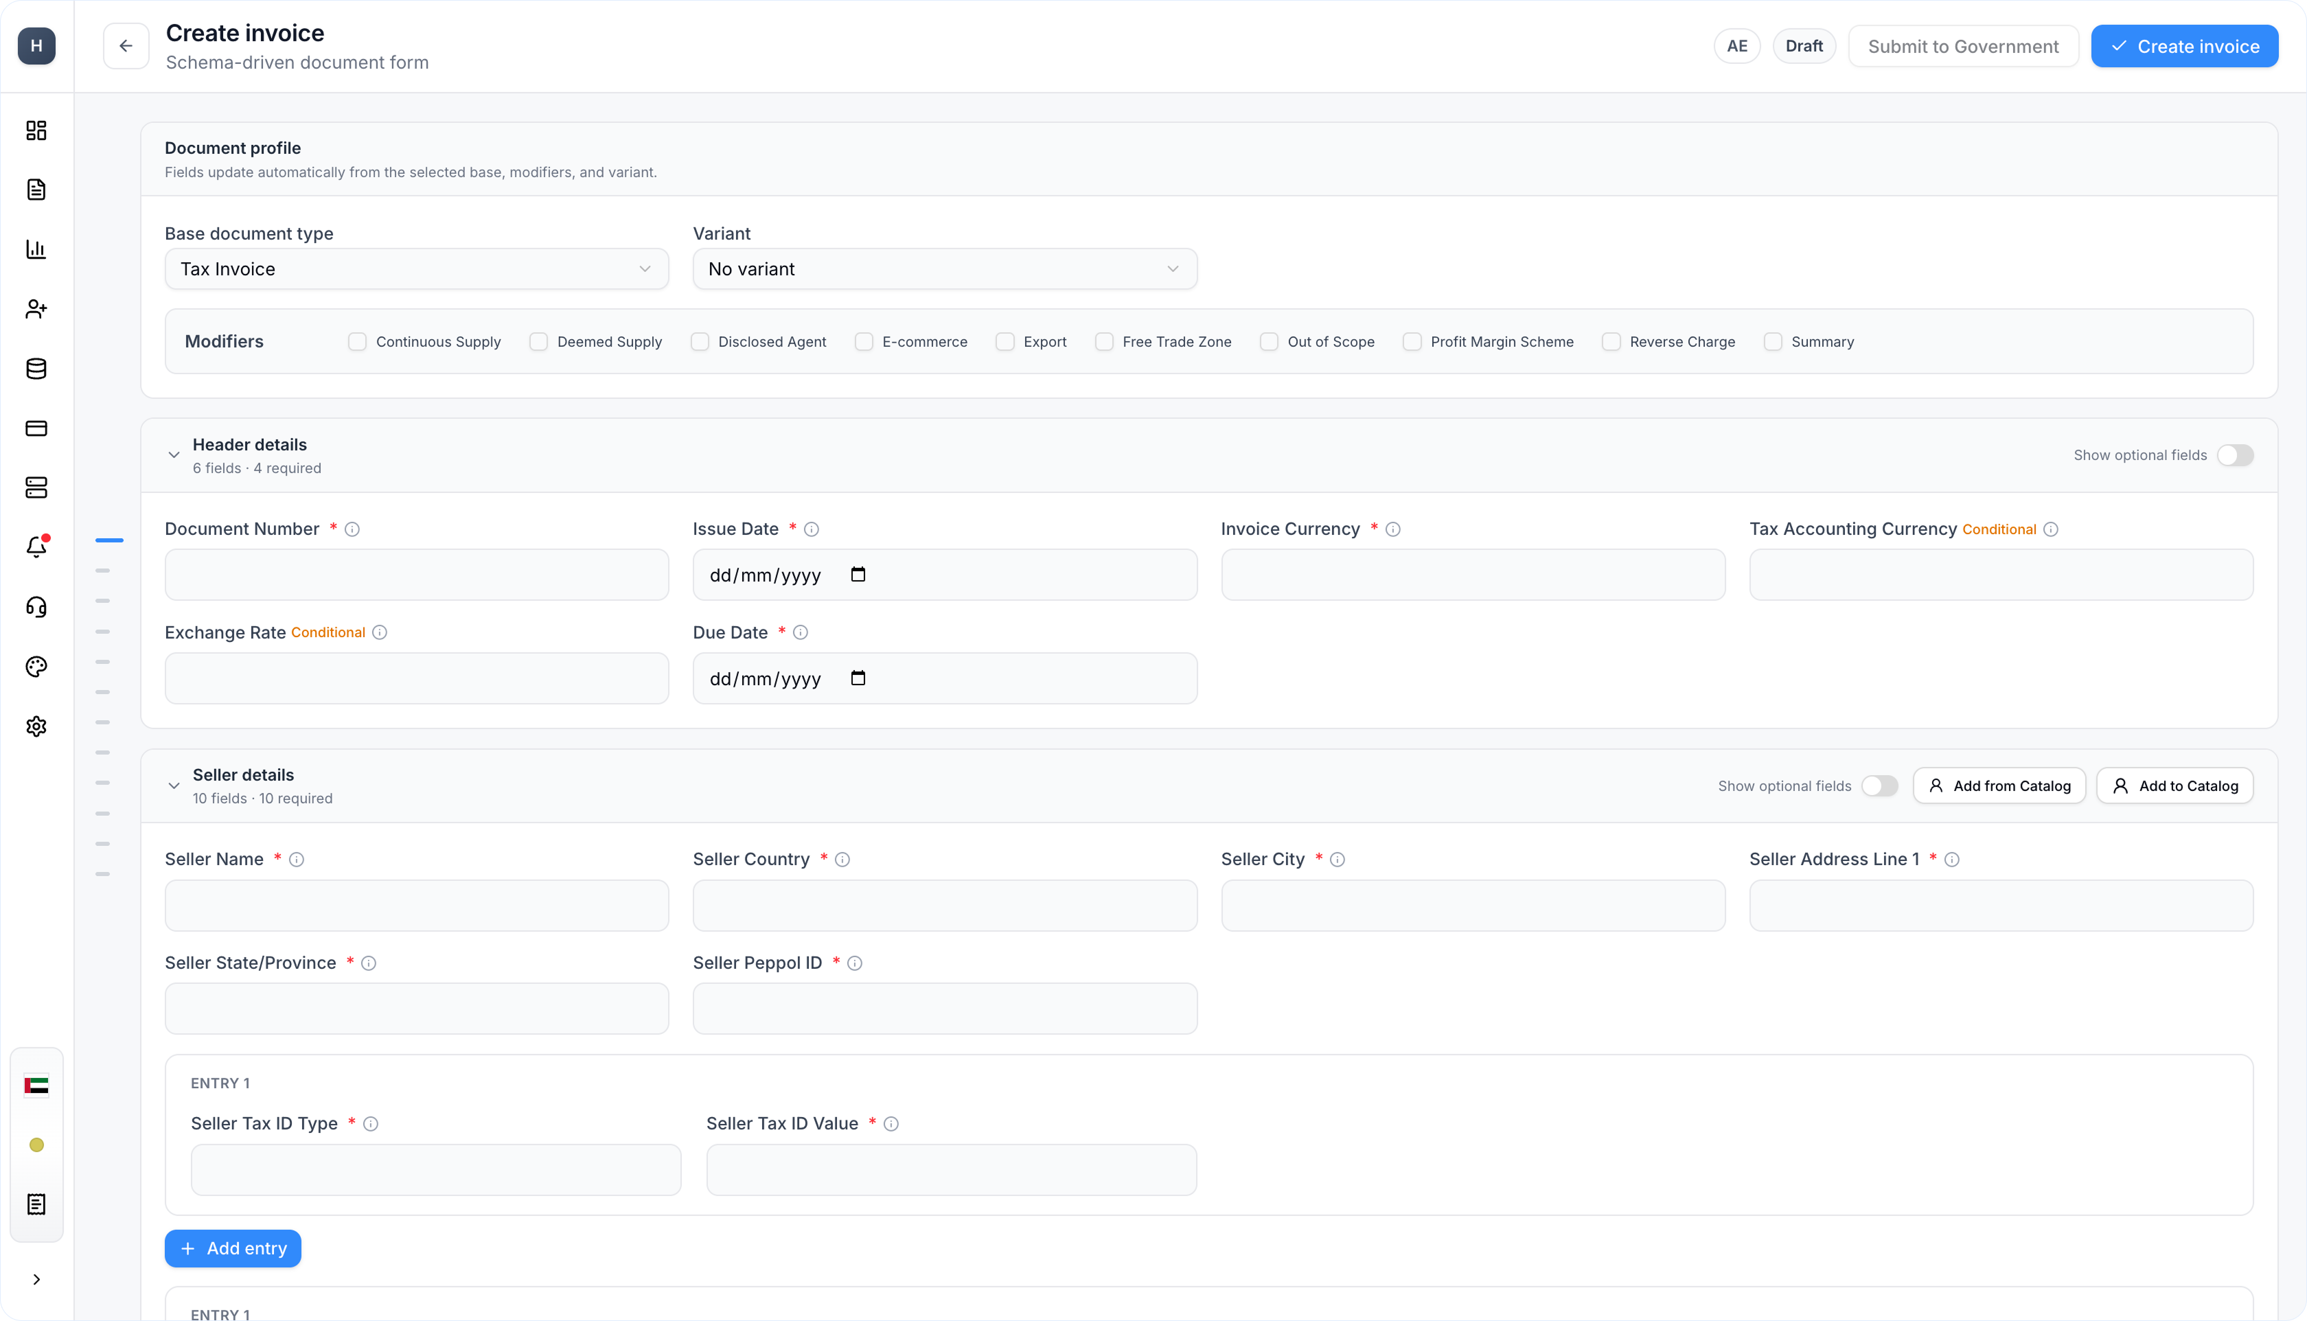Click info icon next to Document Number
Viewport: 2307px width, 1321px height.
(x=352, y=529)
